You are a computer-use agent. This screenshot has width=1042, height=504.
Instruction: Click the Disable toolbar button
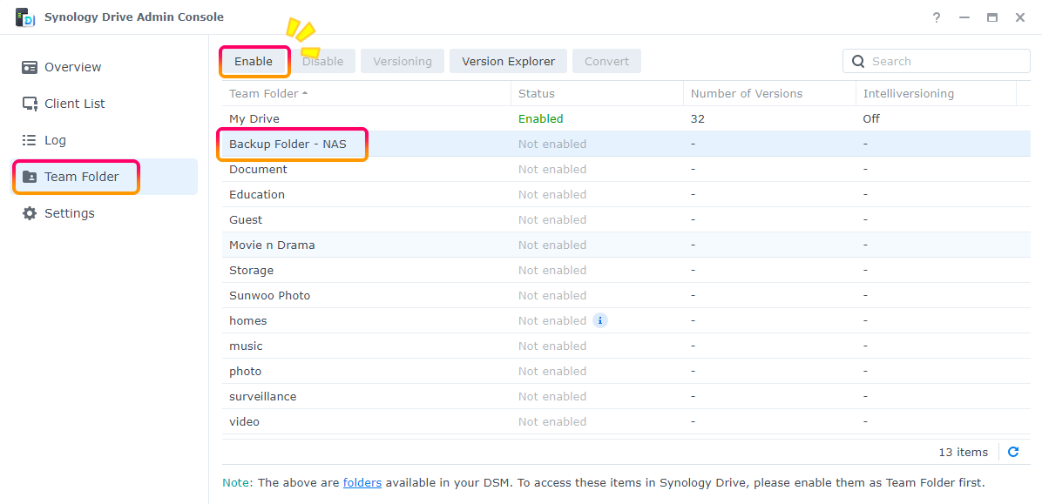(323, 61)
